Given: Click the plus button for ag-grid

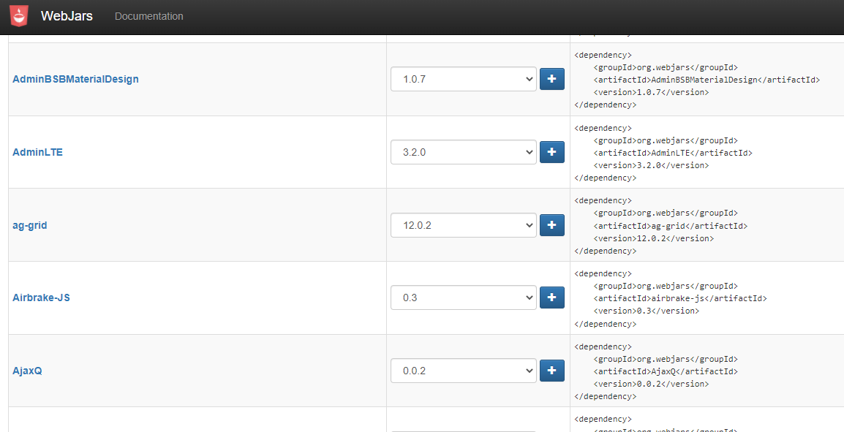Looking at the screenshot, I should [x=551, y=225].
